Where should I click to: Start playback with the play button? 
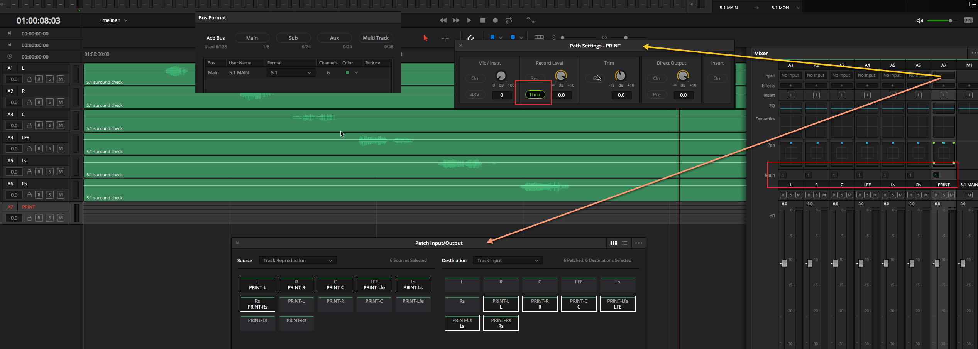pos(469,20)
